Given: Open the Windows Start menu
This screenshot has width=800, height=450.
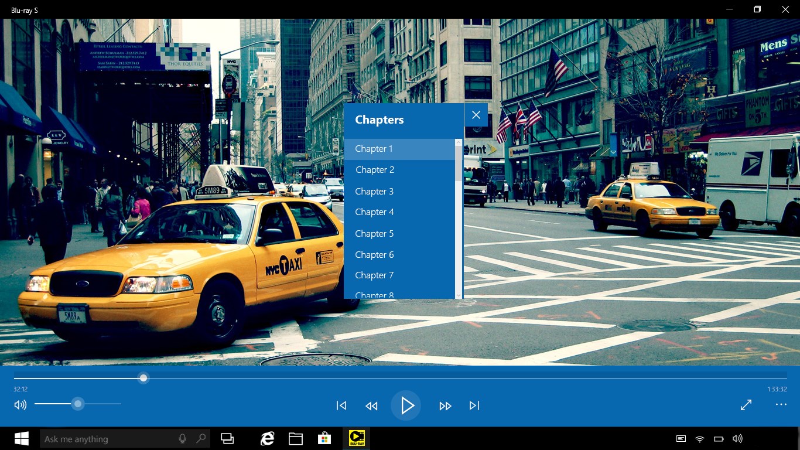Looking at the screenshot, I should tap(22, 439).
